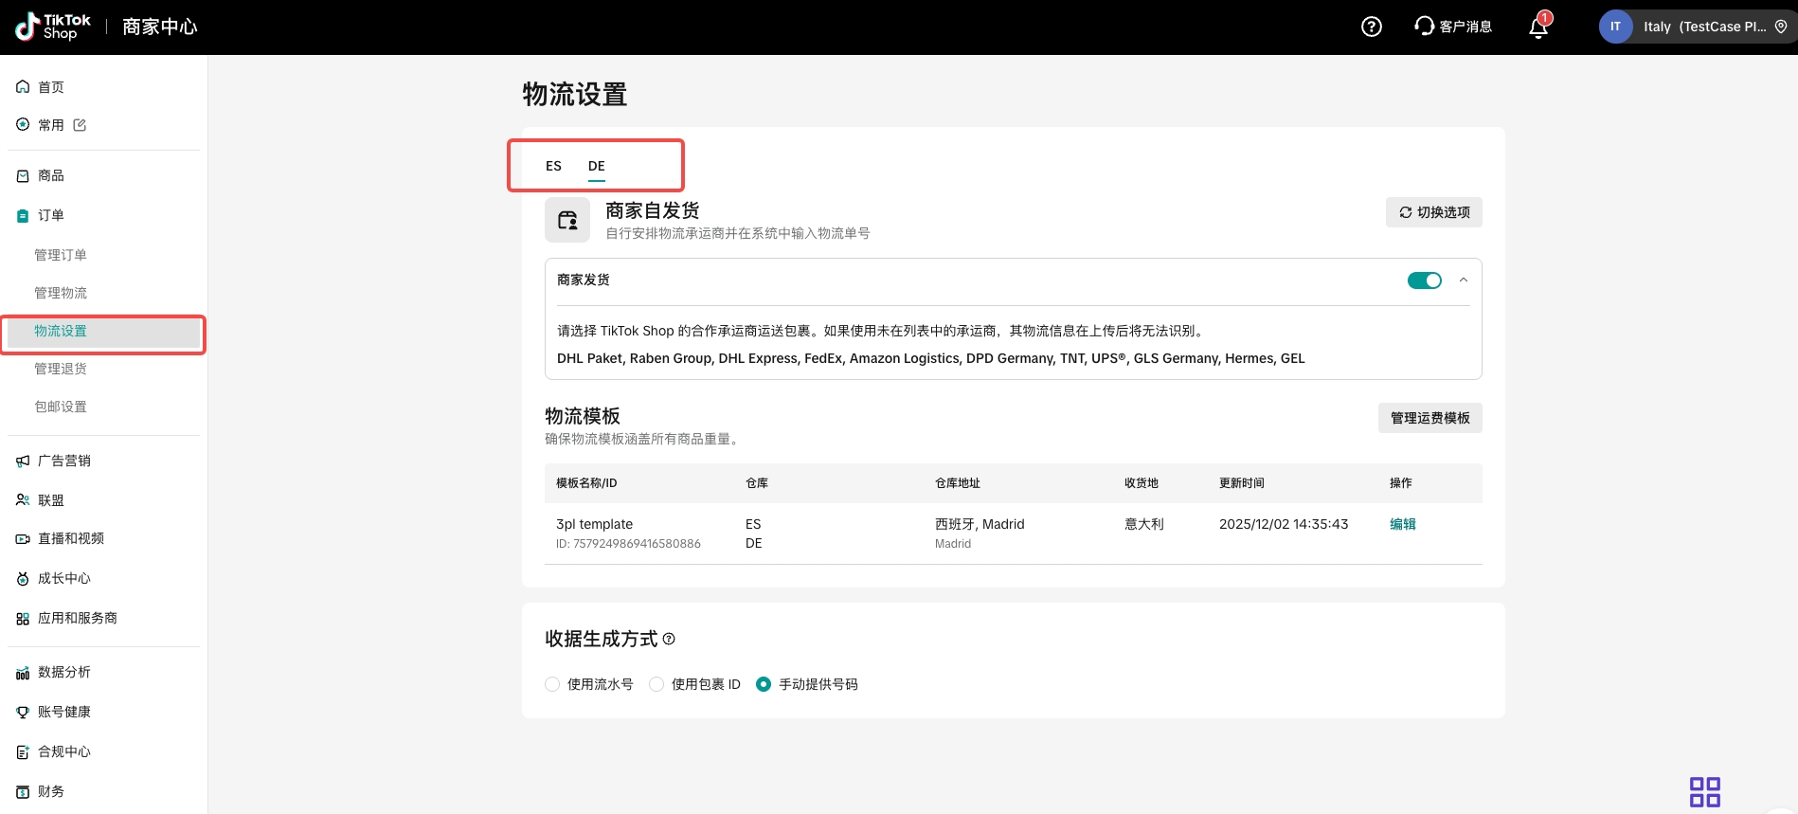Click info icon beside 收据生成方式
This screenshot has width=1798, height=814.
669,639
